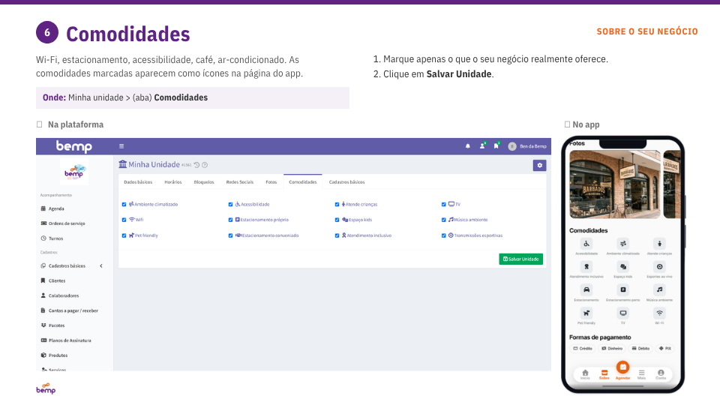Toggle Estacionamento conveniado checkbox
Screen dimensions: 720x405
pyautogui.click(x=230, y=235)
